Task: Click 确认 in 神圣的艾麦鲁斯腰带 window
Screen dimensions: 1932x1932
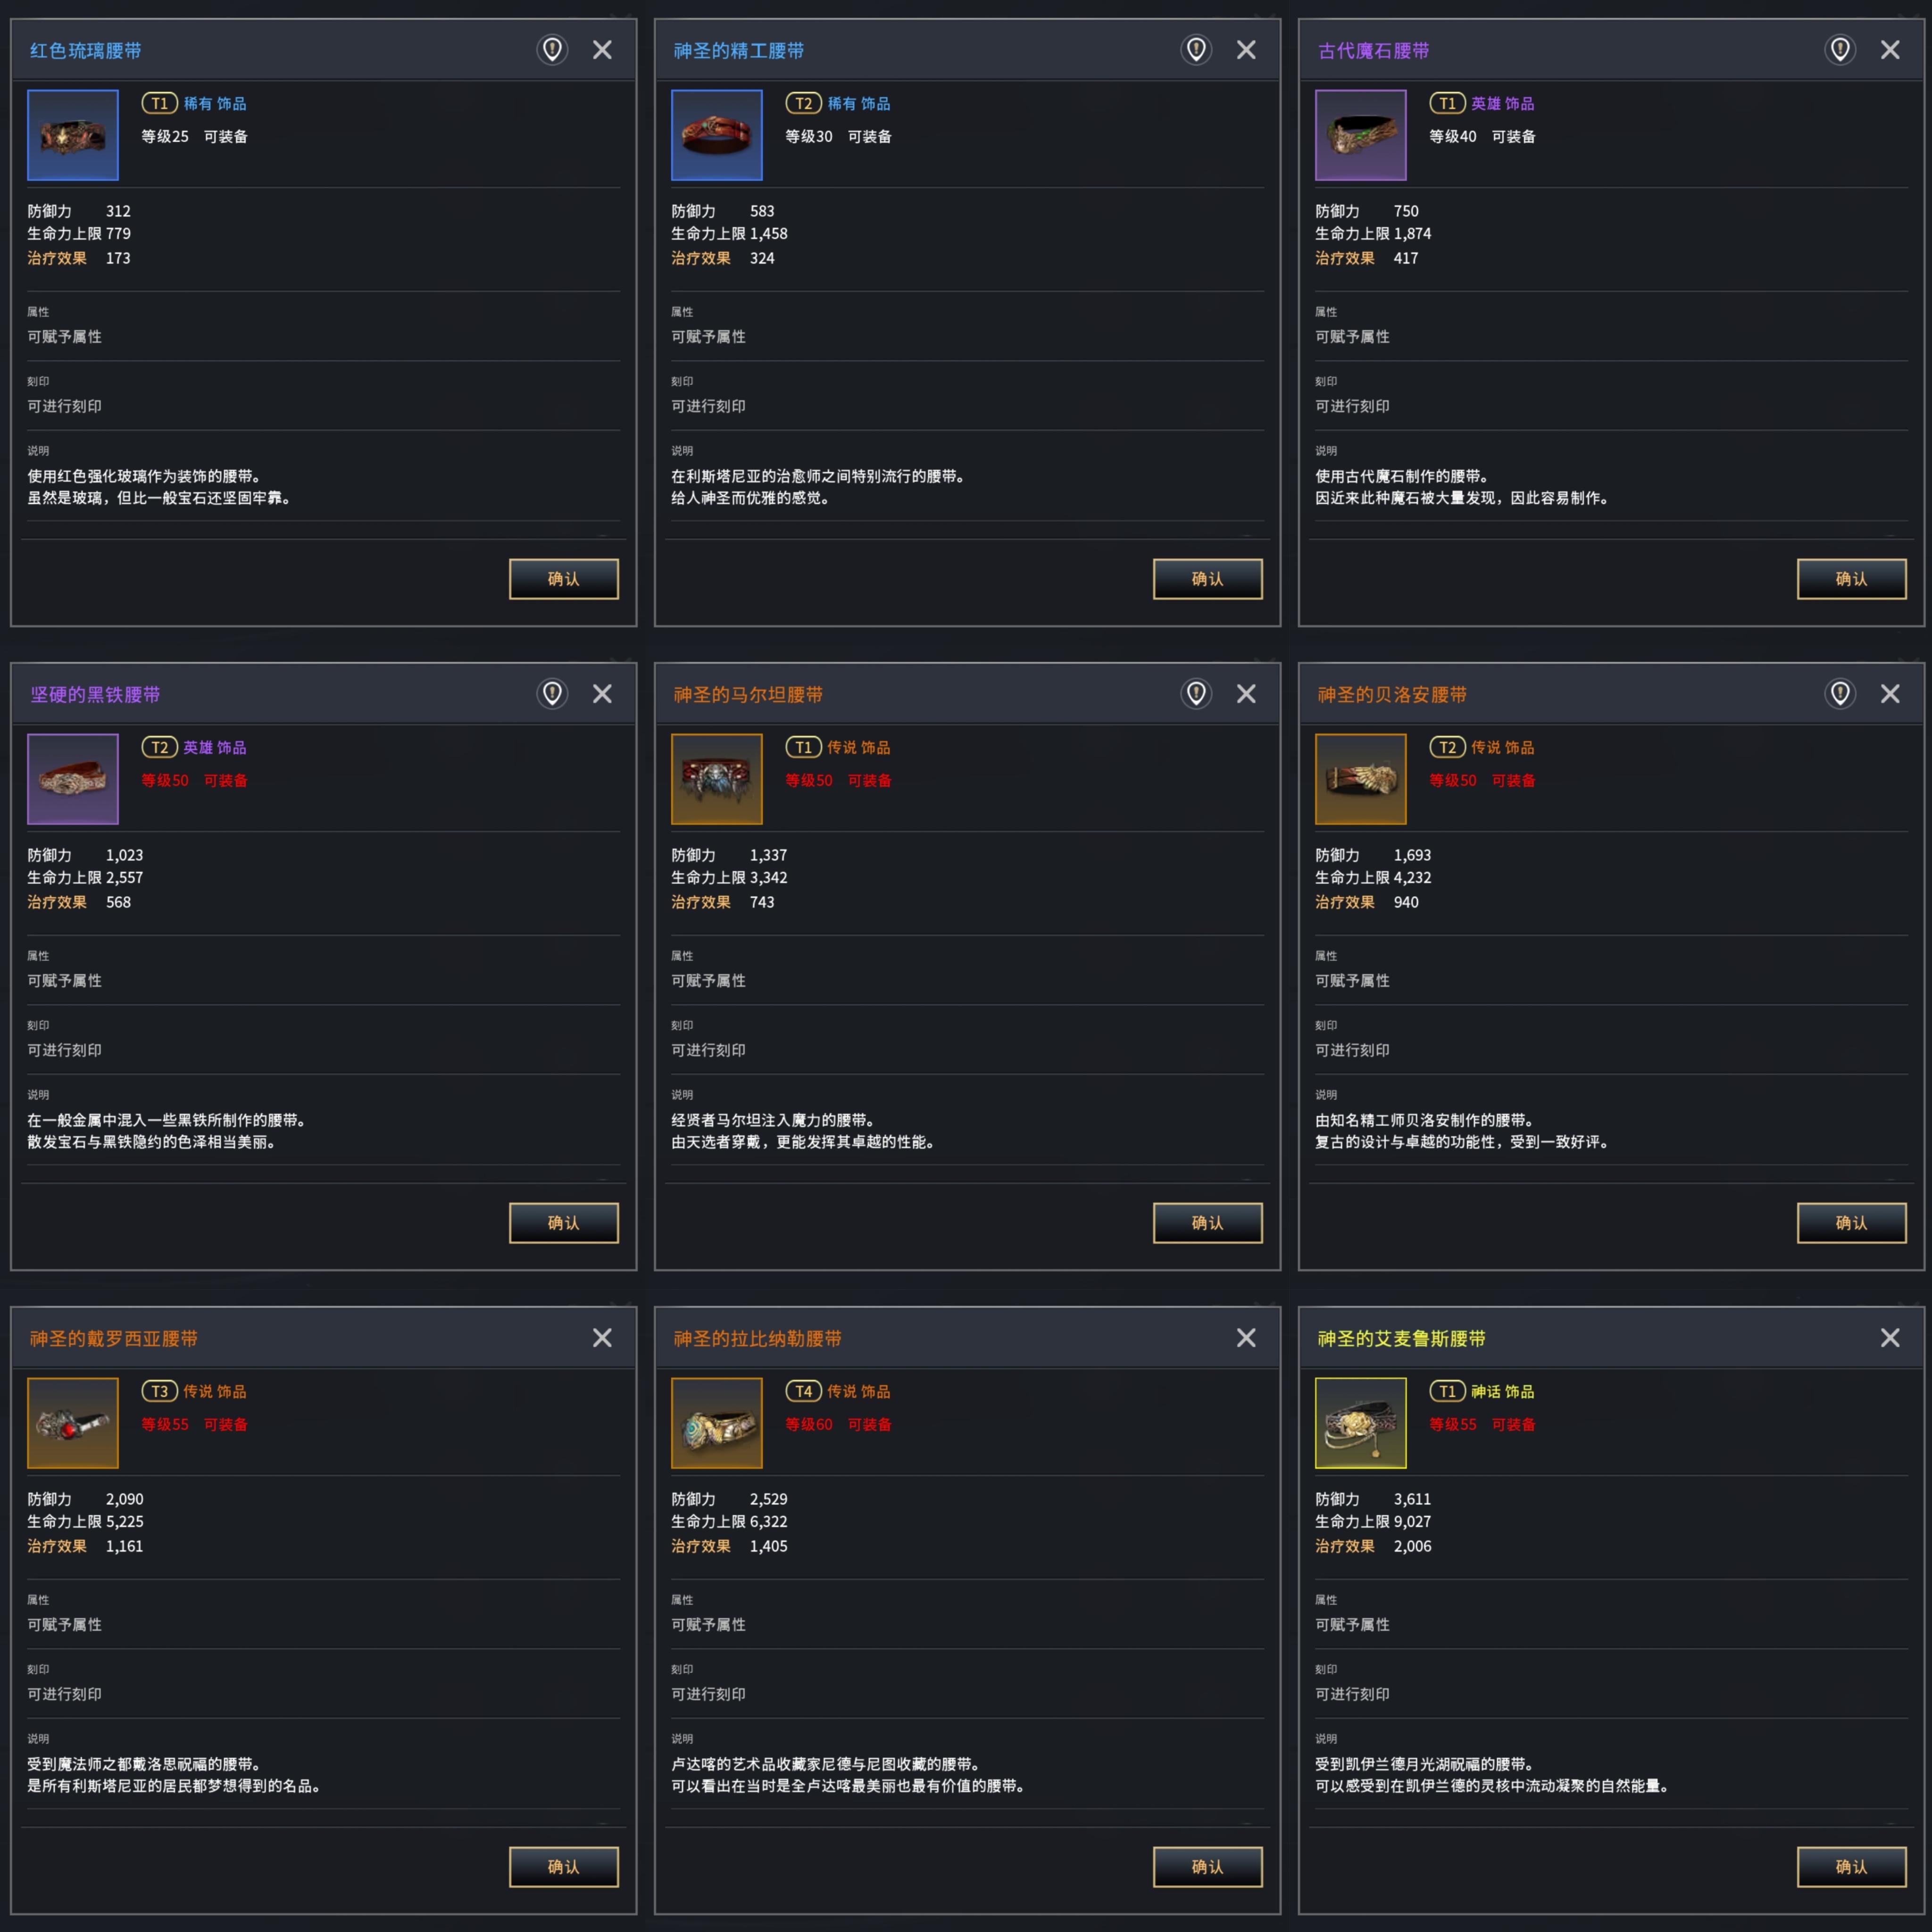Action: coord(1852,1867)
